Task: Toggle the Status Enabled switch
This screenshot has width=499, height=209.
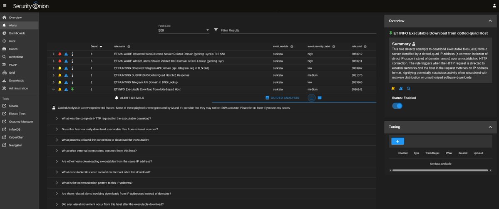Action: pos(397,106)
